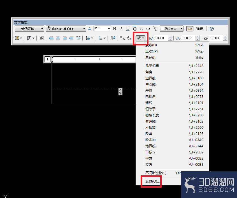Align paragraph text right
Image resolution: width=237 pixels, height=198 pixels.
(65, 38)
